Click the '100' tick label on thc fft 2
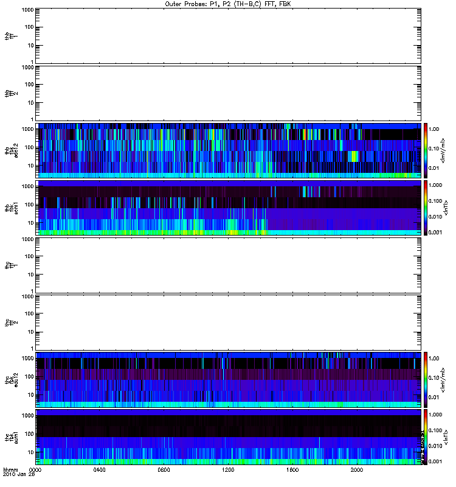Screen dimensions: 456x487 coord(29,314)
